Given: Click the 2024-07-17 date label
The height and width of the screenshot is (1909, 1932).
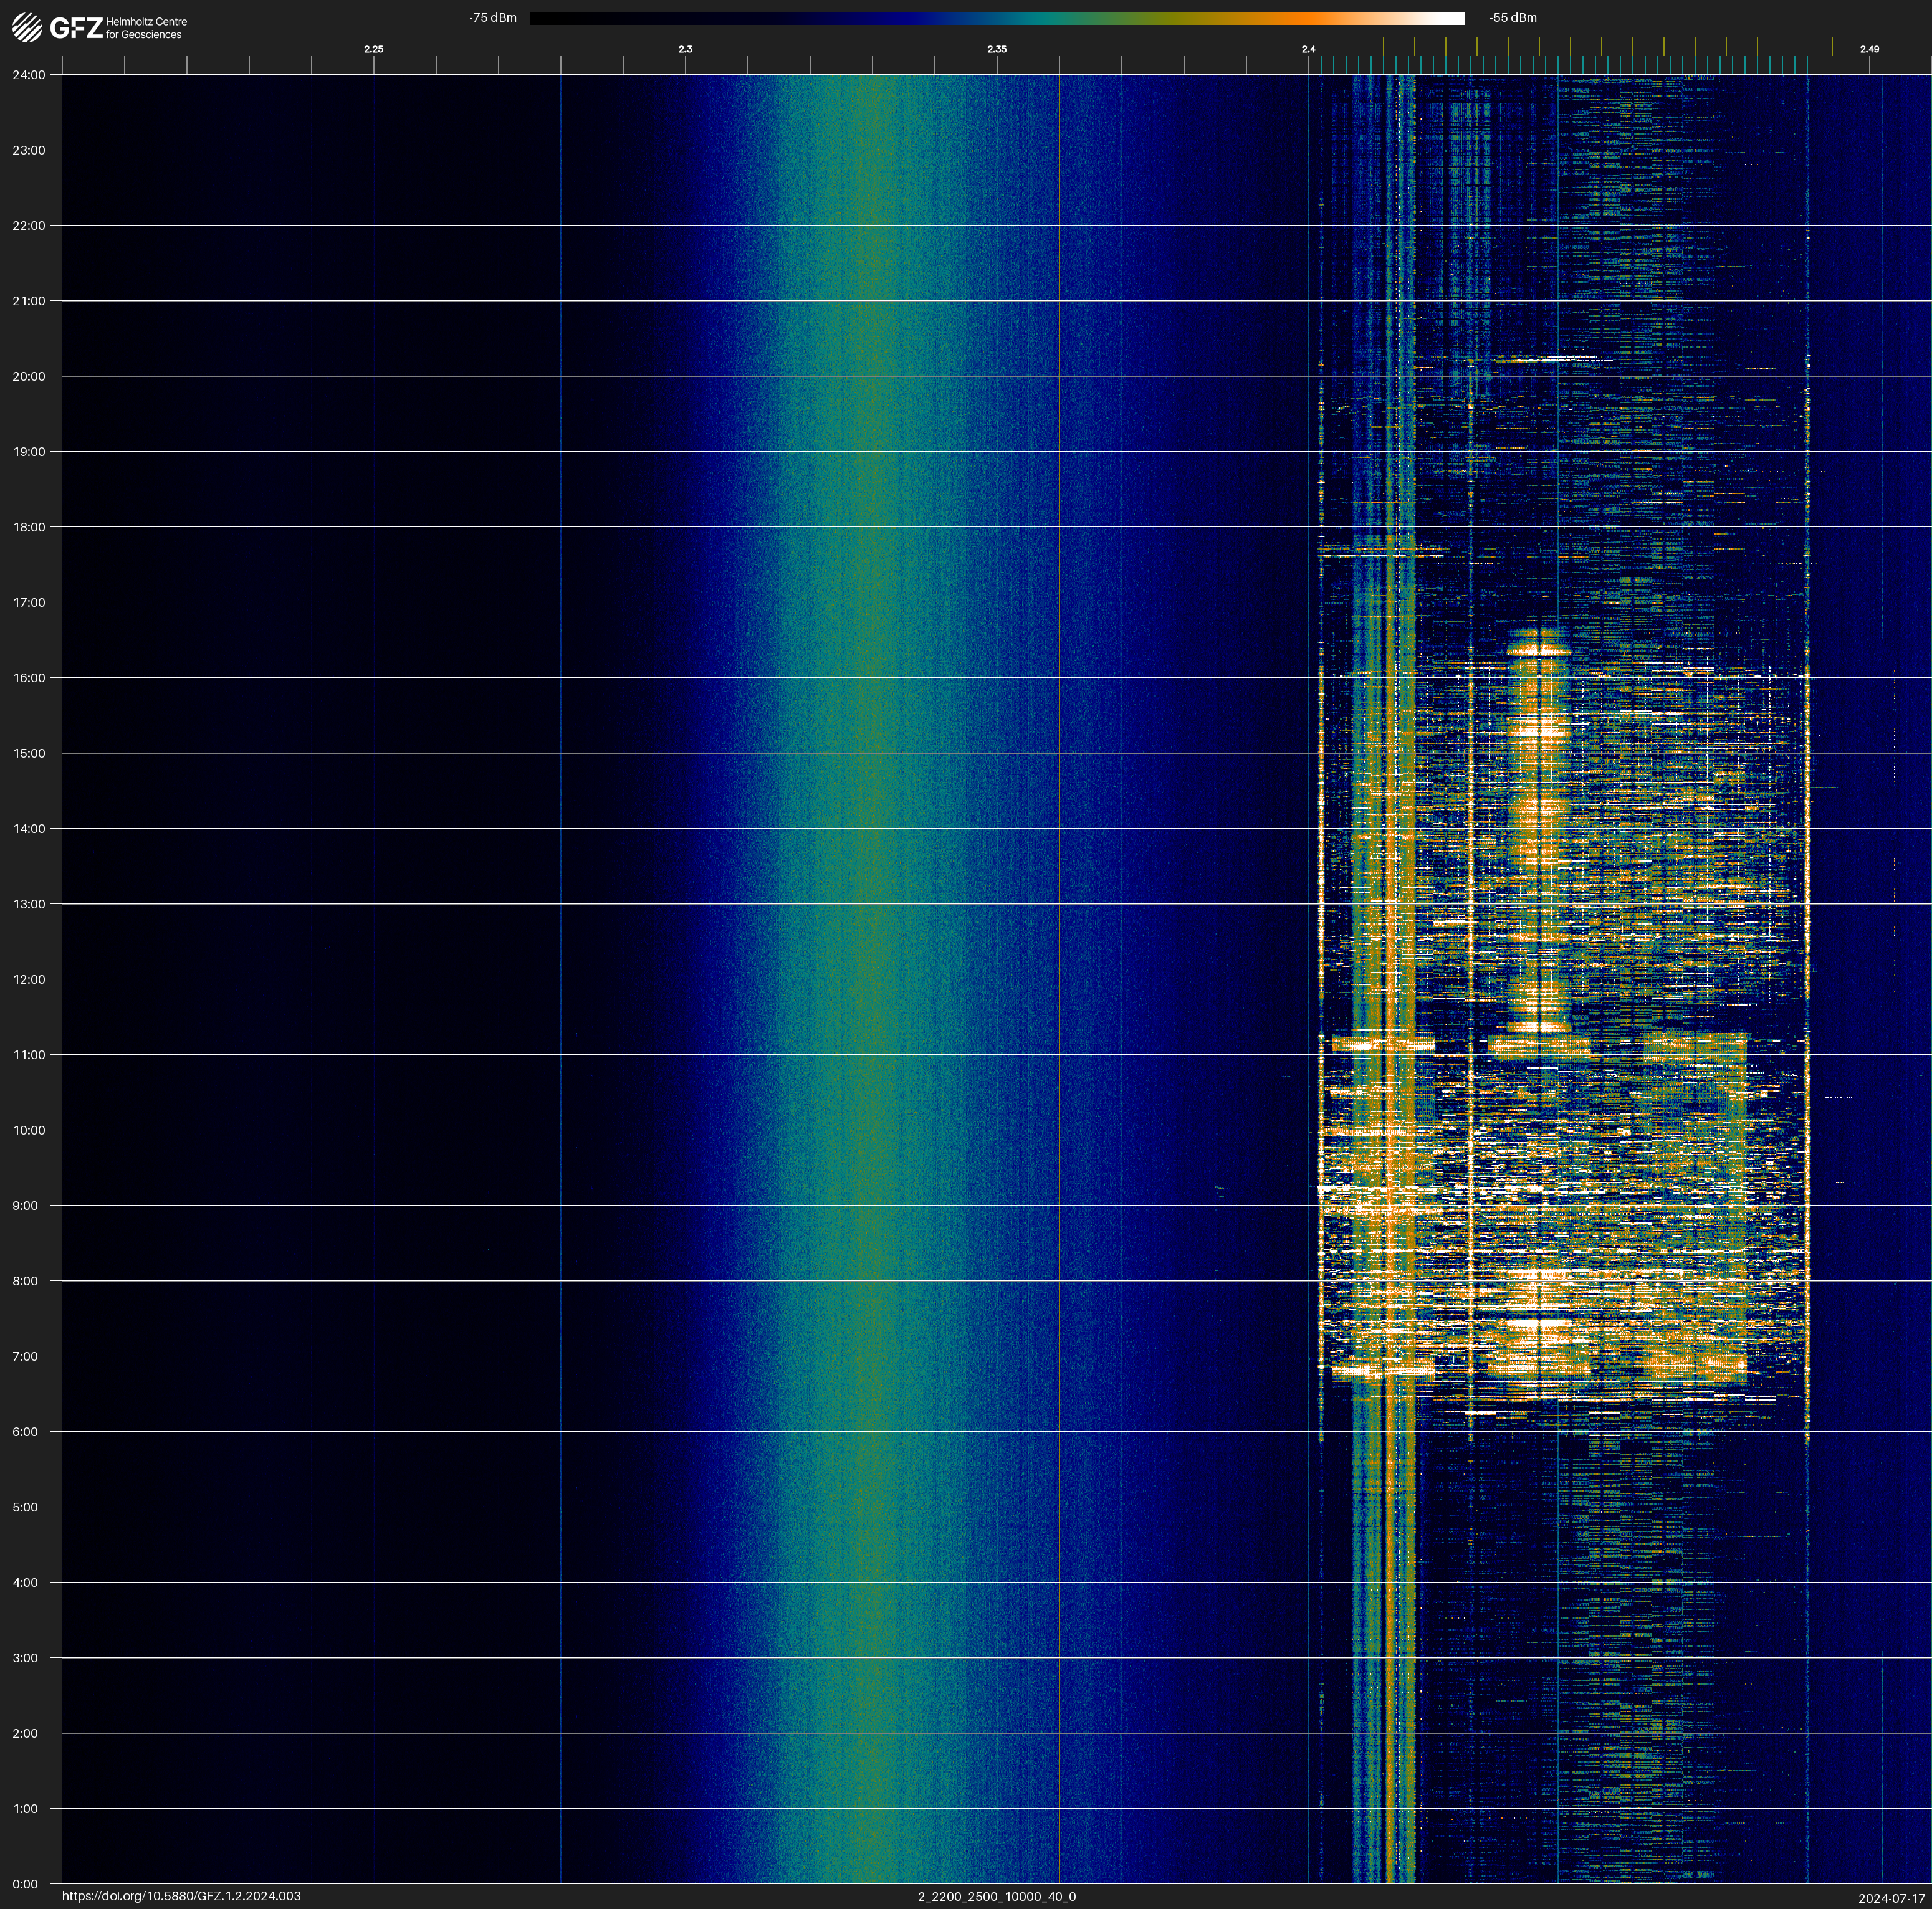Looking at the screenshot, I should 1891,1898.
